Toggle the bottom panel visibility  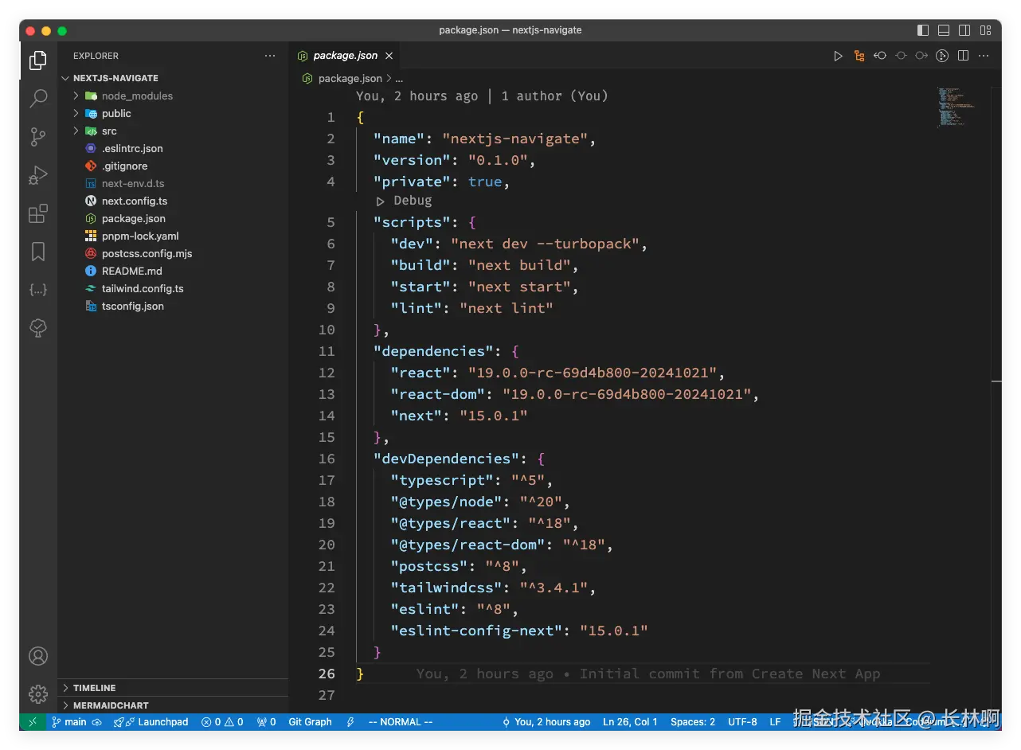pos(944,30)
